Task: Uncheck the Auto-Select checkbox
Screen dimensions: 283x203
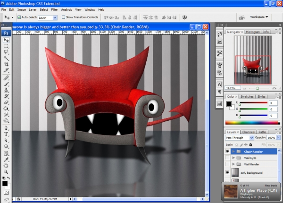Action: [19, 17]
